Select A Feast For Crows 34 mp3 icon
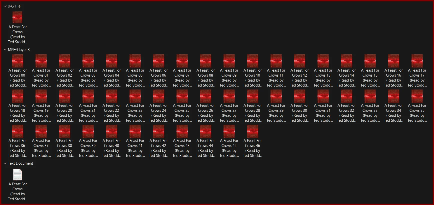This screenshot has width=434, height=205. 393,96
